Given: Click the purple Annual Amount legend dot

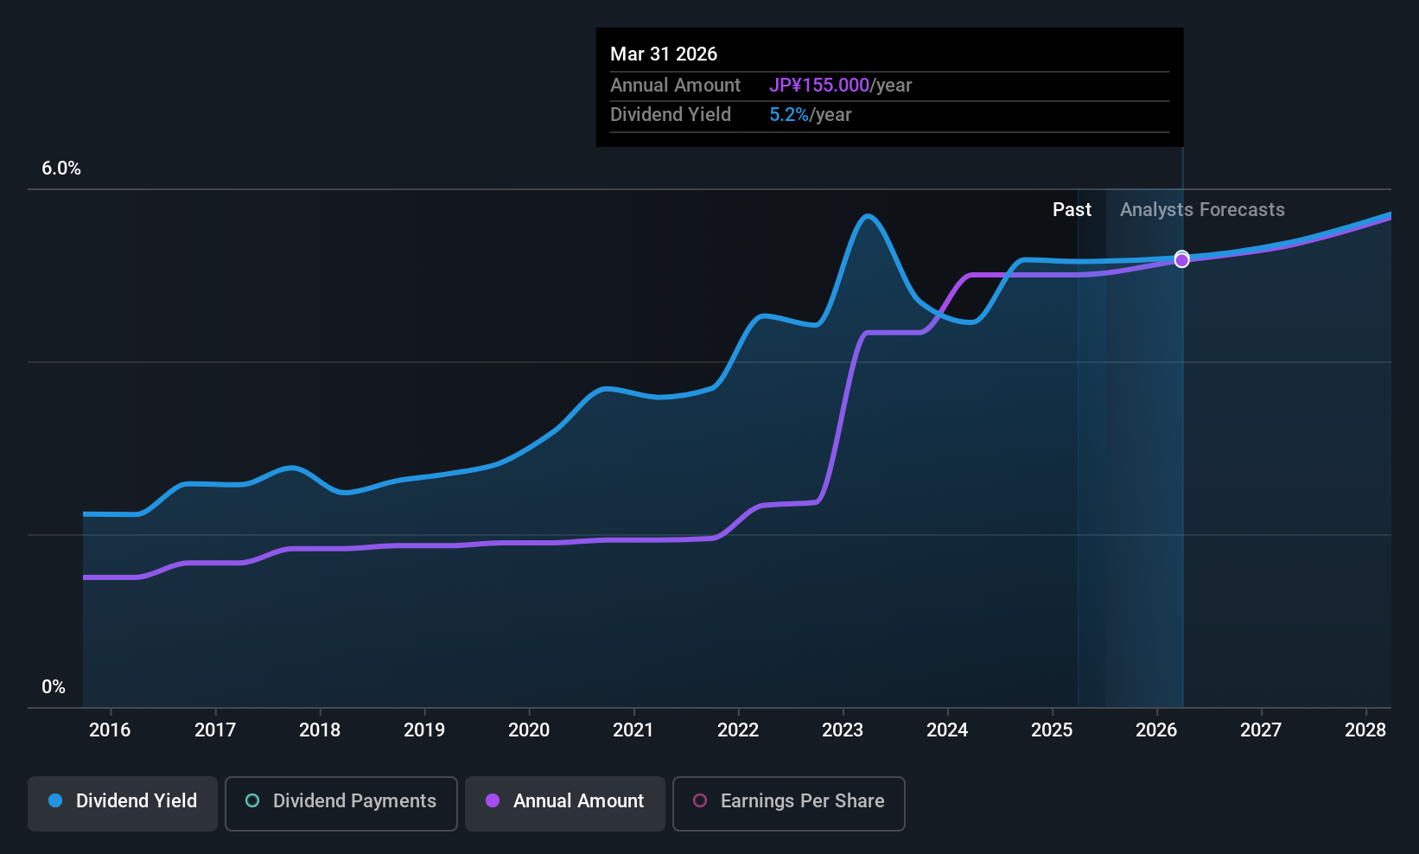Looking at the screenshot, I should pos(493,800).
